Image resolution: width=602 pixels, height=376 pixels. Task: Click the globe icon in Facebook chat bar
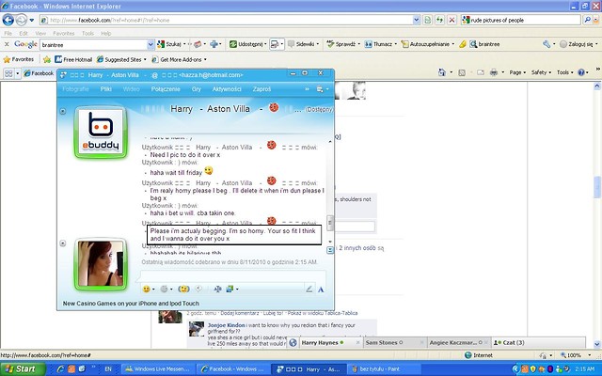[x=293, y=342]
